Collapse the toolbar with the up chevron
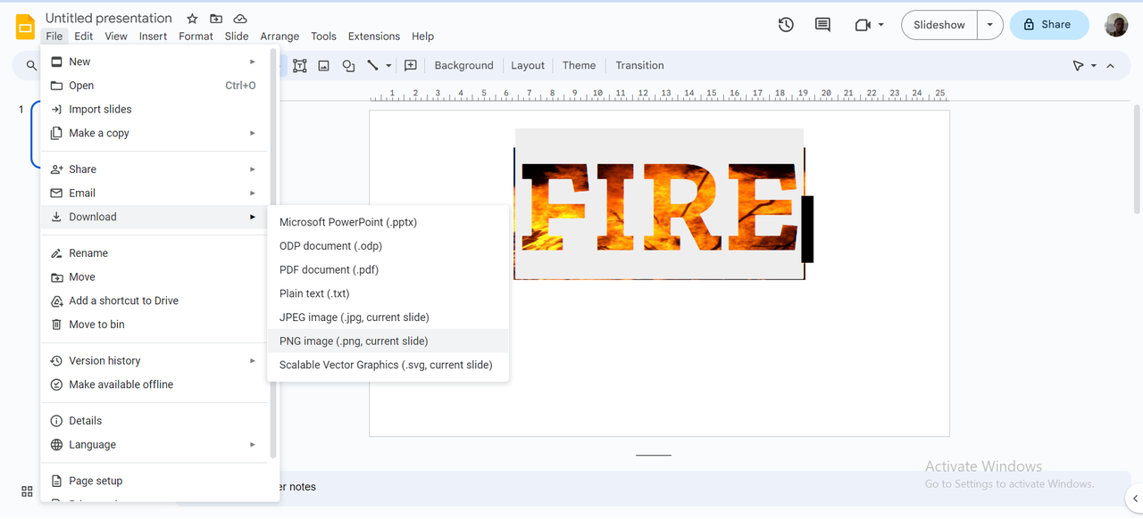Viewport: 1143px width, 519px height. (1110, 66)
